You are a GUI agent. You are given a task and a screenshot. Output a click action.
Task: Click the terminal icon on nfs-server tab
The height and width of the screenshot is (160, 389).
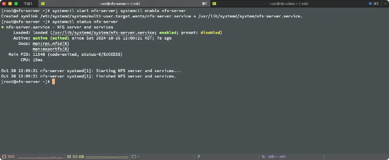[x=43, y=3]
